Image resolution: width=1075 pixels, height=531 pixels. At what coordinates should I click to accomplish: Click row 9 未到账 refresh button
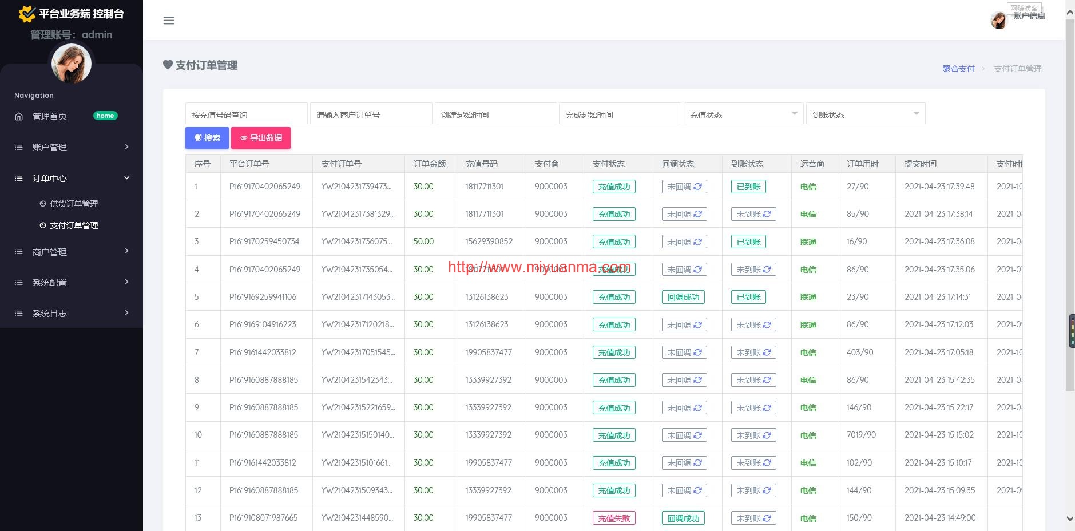(753, 408)
